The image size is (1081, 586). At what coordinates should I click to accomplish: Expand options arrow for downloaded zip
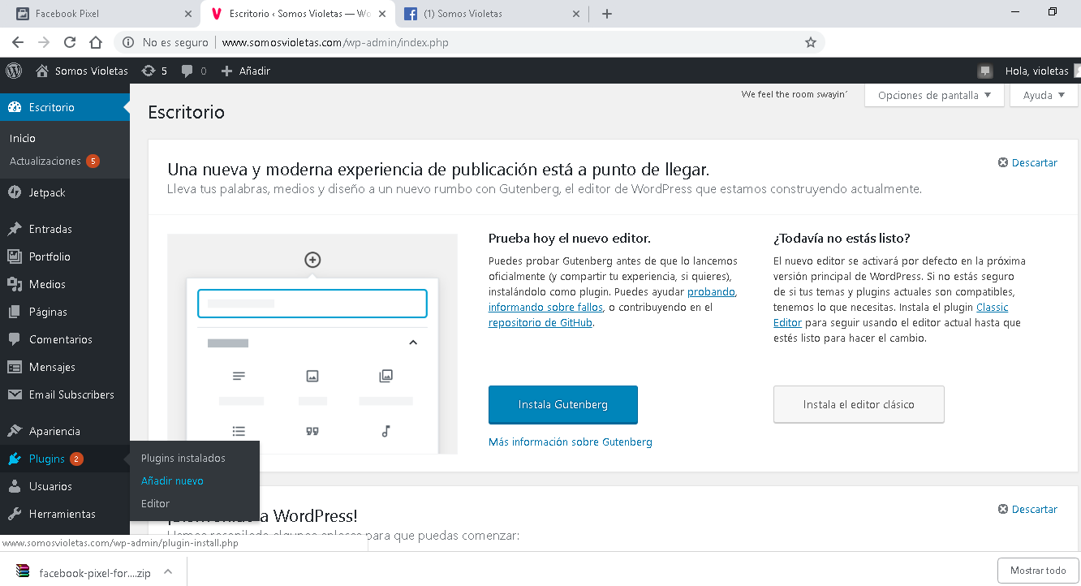[168, 572]
